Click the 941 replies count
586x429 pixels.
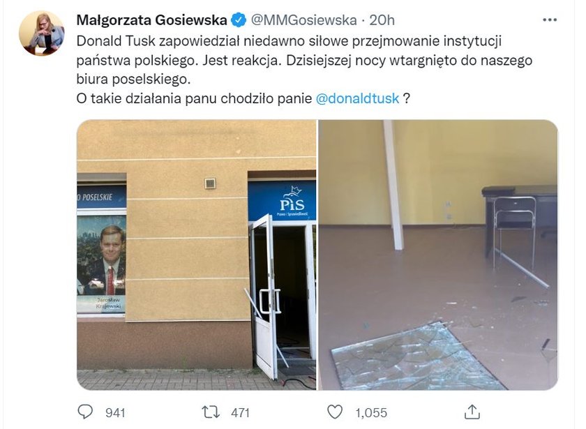115,412
